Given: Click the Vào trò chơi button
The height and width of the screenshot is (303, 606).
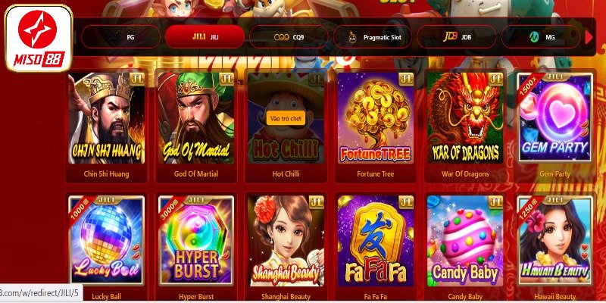Looking at the screenshot, I should click(x=286, y=118).
